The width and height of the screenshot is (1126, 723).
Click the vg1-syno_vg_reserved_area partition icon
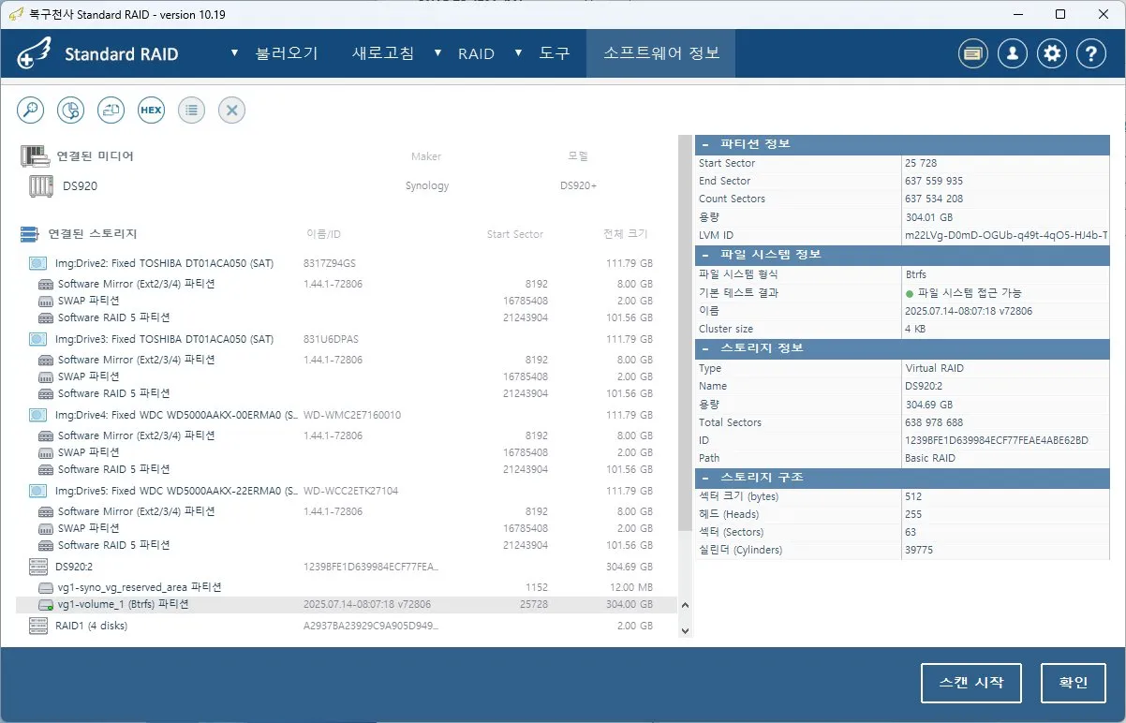click(x=46, y=587)
